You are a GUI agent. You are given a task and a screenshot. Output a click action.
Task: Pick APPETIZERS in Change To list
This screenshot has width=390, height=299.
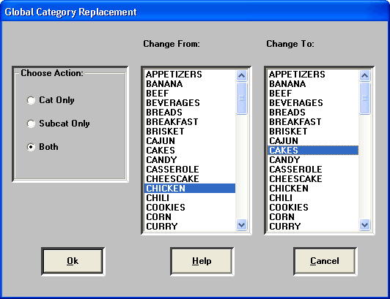(313, 74)
